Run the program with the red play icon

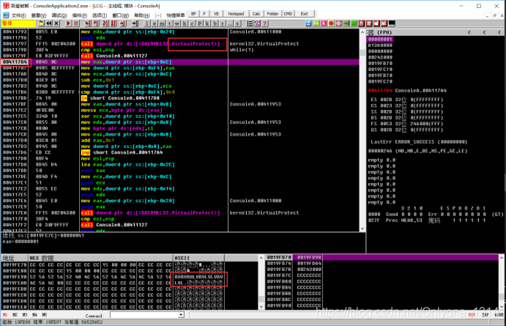tap(68, 23)
